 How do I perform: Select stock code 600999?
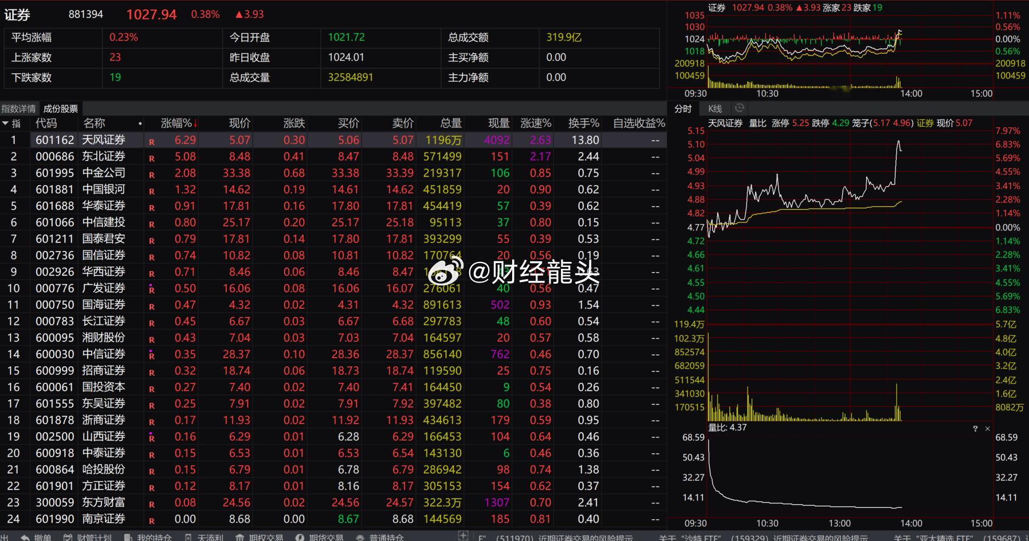(x=55, y=371)
